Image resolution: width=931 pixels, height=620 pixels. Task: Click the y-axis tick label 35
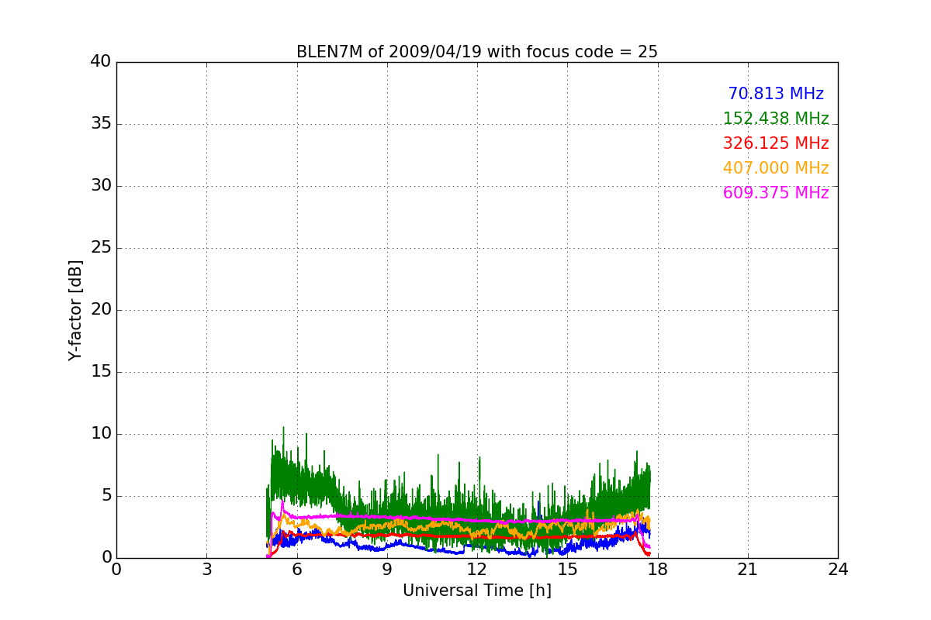pyautogui.click(x=101, y=124)
